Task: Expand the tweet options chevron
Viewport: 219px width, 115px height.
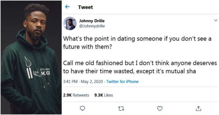Action: tap(216, 20)
